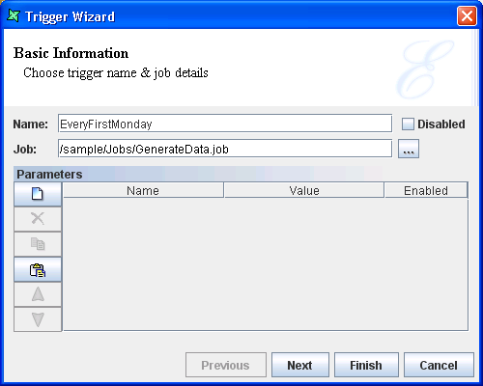483x386 pixels.
Task: Click the Value column header
Action: pyautogui.click(x=304, y=190)
